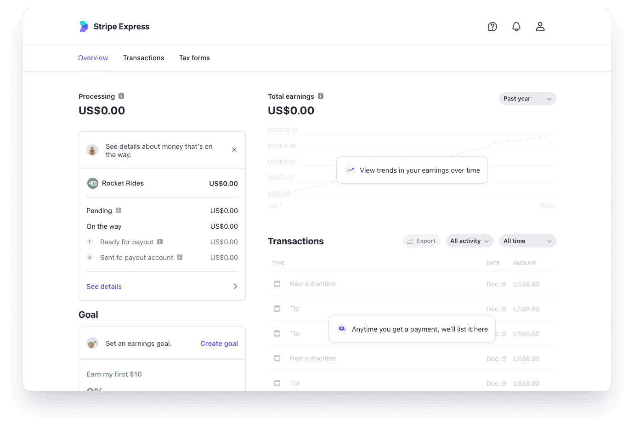Image resolution: width=634 pixels, height=428 pixels.
Task: Click payment icon in transactions tooltip
Action: [342, 329]
